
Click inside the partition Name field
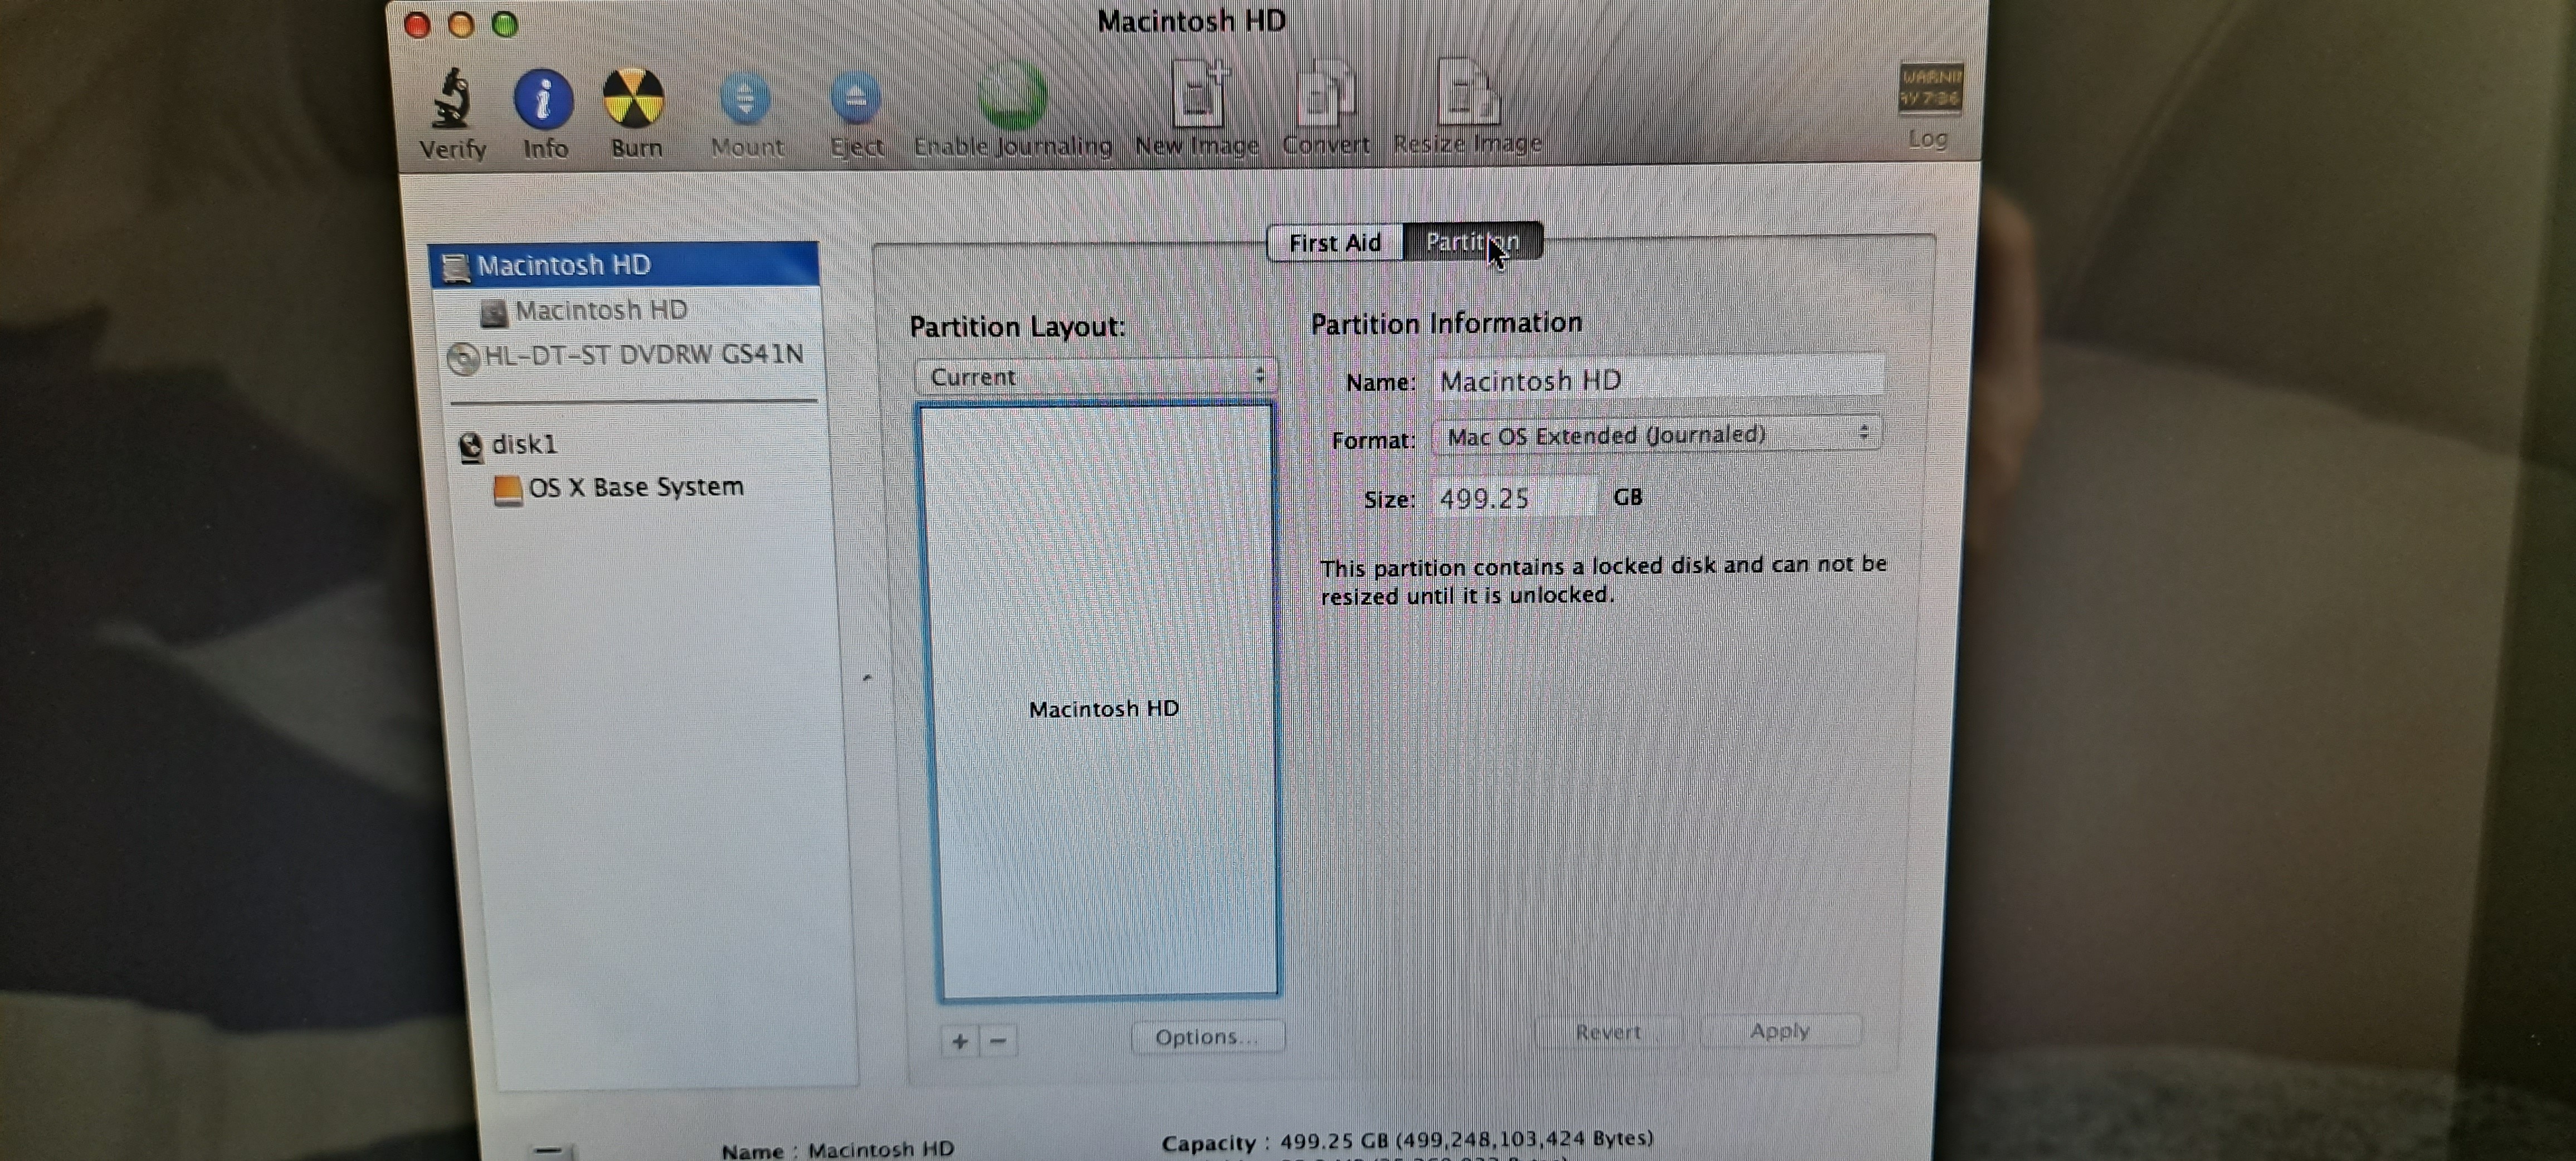coord(1658,381)
